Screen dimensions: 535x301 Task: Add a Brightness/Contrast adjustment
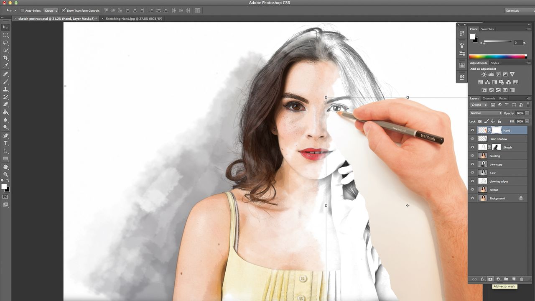click(x=484, y=74)
